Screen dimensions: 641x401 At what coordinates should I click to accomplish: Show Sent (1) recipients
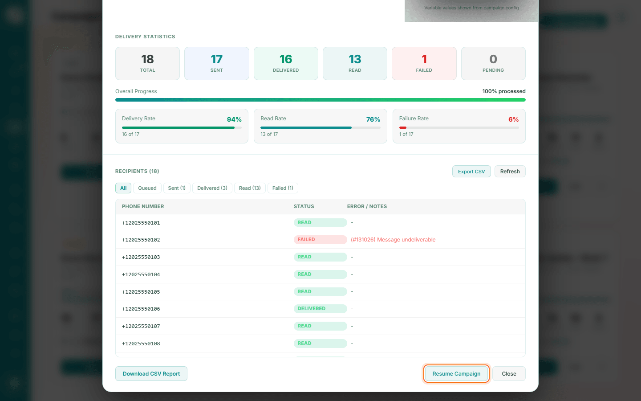tap(177, 188)
